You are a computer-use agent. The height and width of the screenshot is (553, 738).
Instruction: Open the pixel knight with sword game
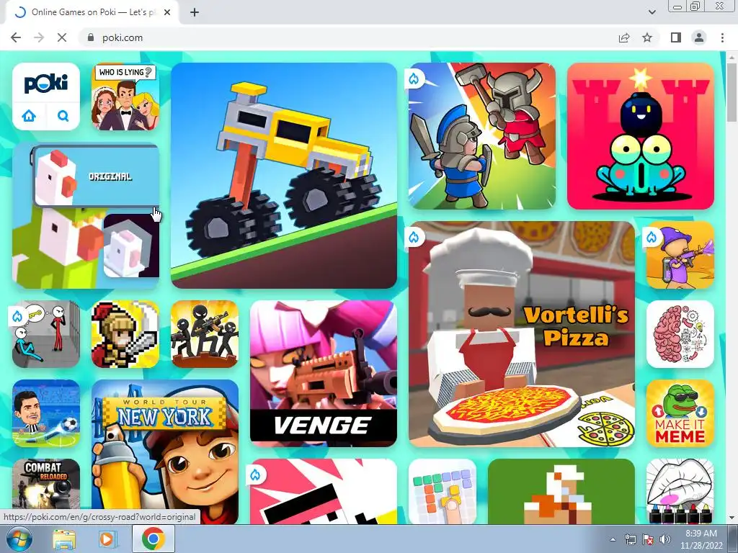click(x=125, y=334)
